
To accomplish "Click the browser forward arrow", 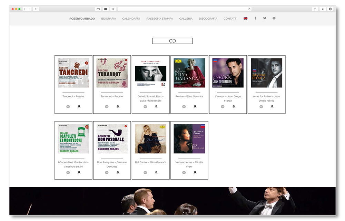I will [29, 9].
